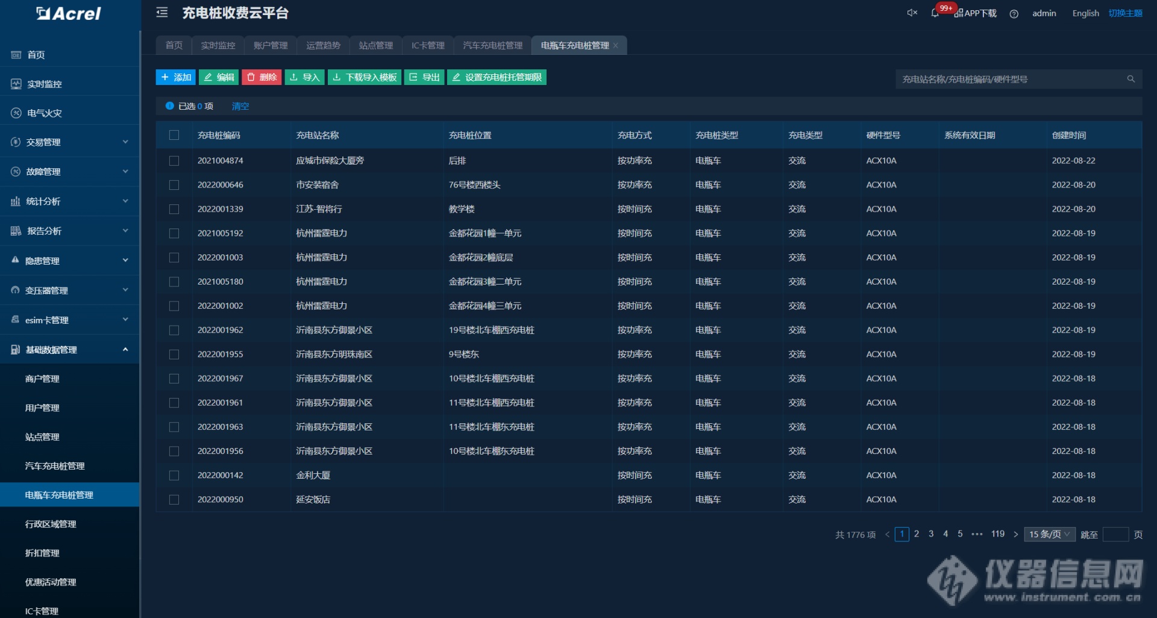Switch to the 账户管理 tab
Screen dimensions: 1157x618
pyautogui.click(x=271, y=45)
